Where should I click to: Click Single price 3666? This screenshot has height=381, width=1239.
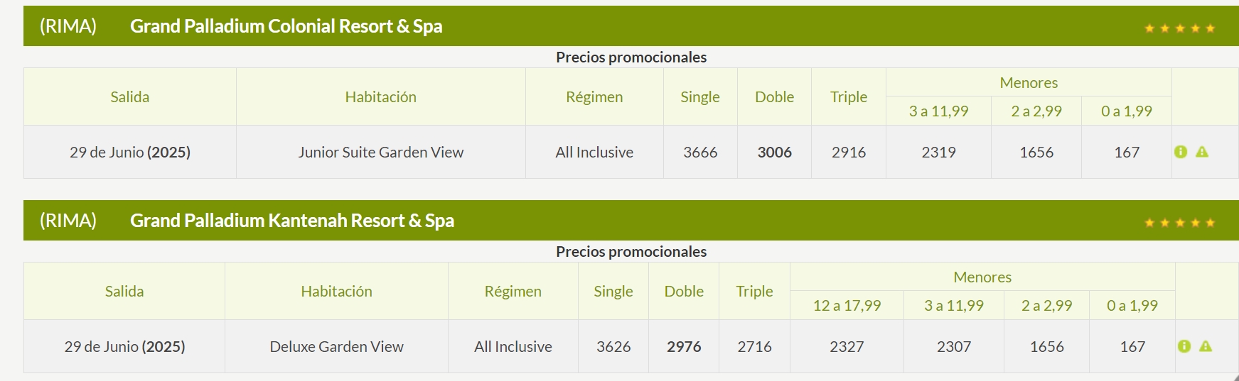[700, 152]
